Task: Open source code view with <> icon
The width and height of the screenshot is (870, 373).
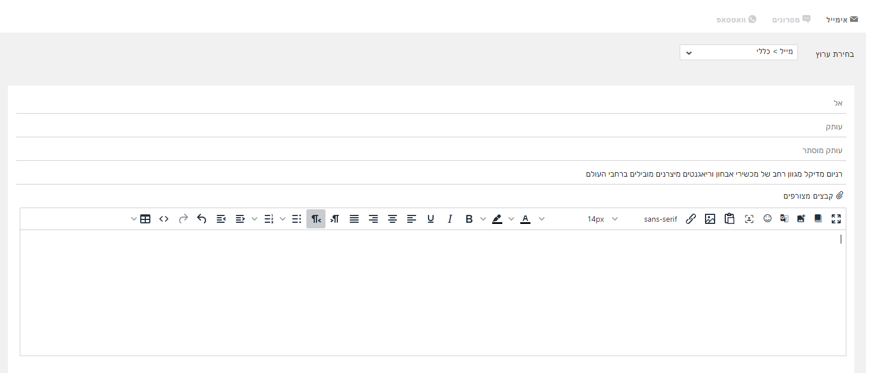Action: pos(164,219)
